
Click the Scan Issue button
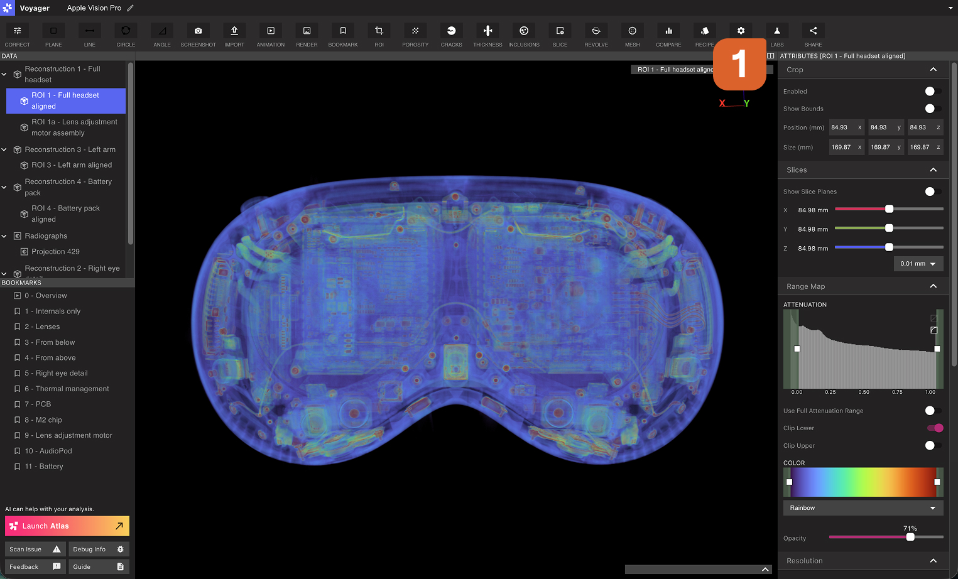coord(35,549)
